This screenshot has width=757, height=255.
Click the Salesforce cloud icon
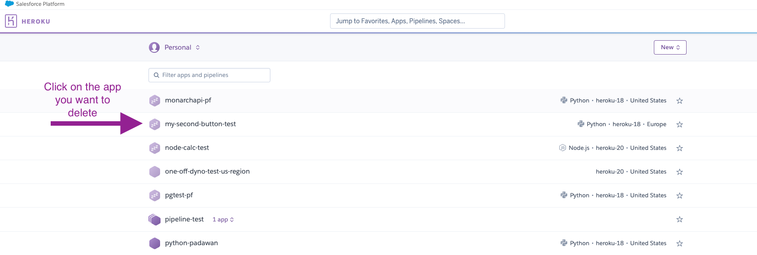pyautogui.click(x=9, y=4)
